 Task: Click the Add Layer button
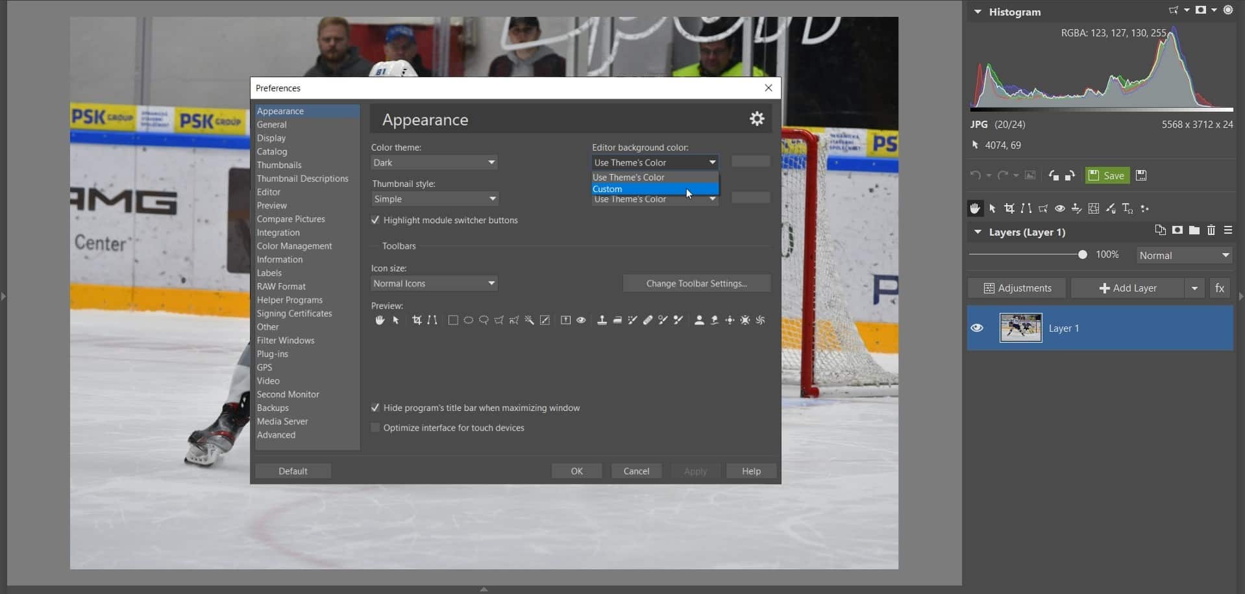tap(1128, 288)
